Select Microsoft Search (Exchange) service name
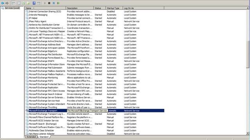Image resolution: width=250 pixels, height=140 pixels. tap(43, 124)
